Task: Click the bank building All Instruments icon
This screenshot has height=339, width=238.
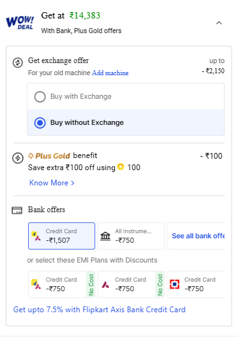Action: [105, 236]
